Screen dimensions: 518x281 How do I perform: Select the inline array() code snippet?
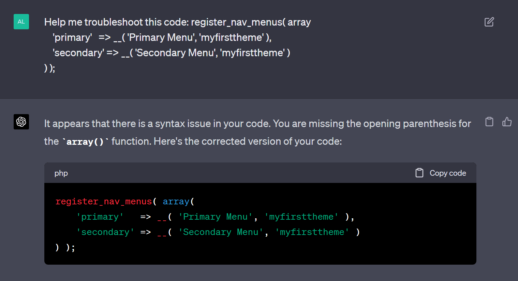click(x=85, y=141)
